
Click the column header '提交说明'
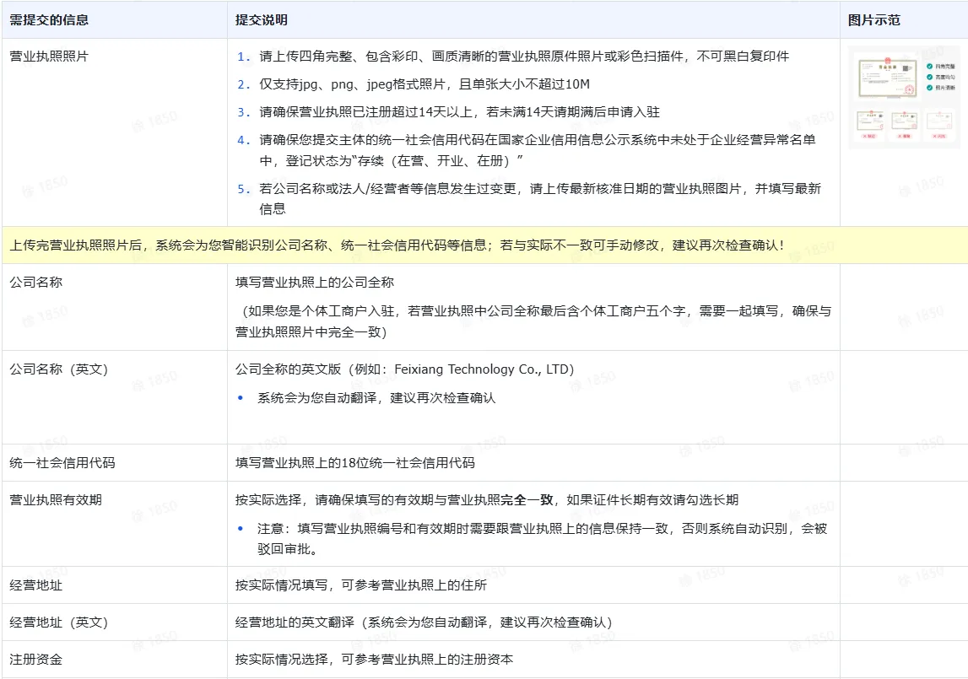tap(261, 19)
